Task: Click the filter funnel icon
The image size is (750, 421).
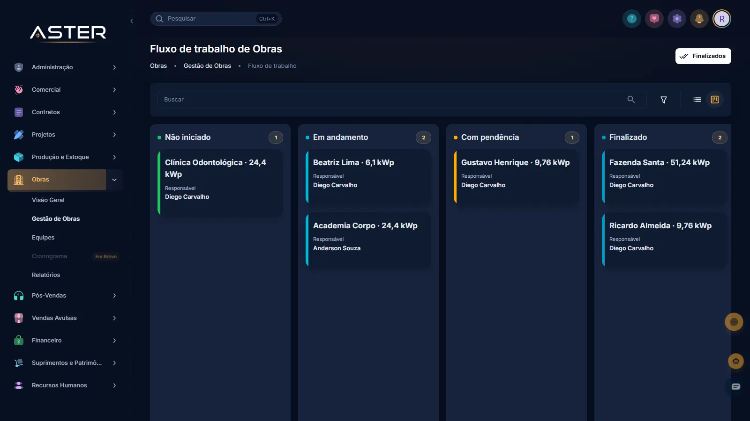Action: coord(664,100)
